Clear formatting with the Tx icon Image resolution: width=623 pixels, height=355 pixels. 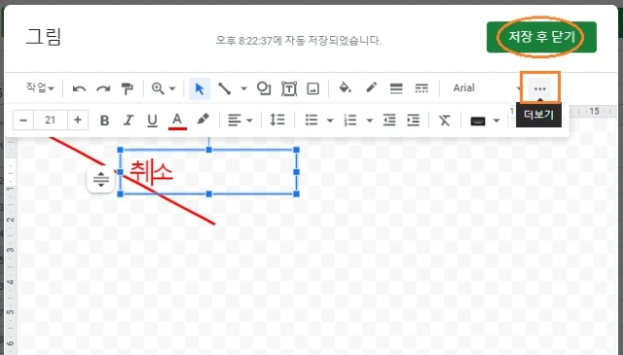click(x=444, y=121)
